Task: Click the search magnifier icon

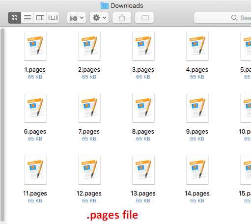Action: (x=234, y=18)
